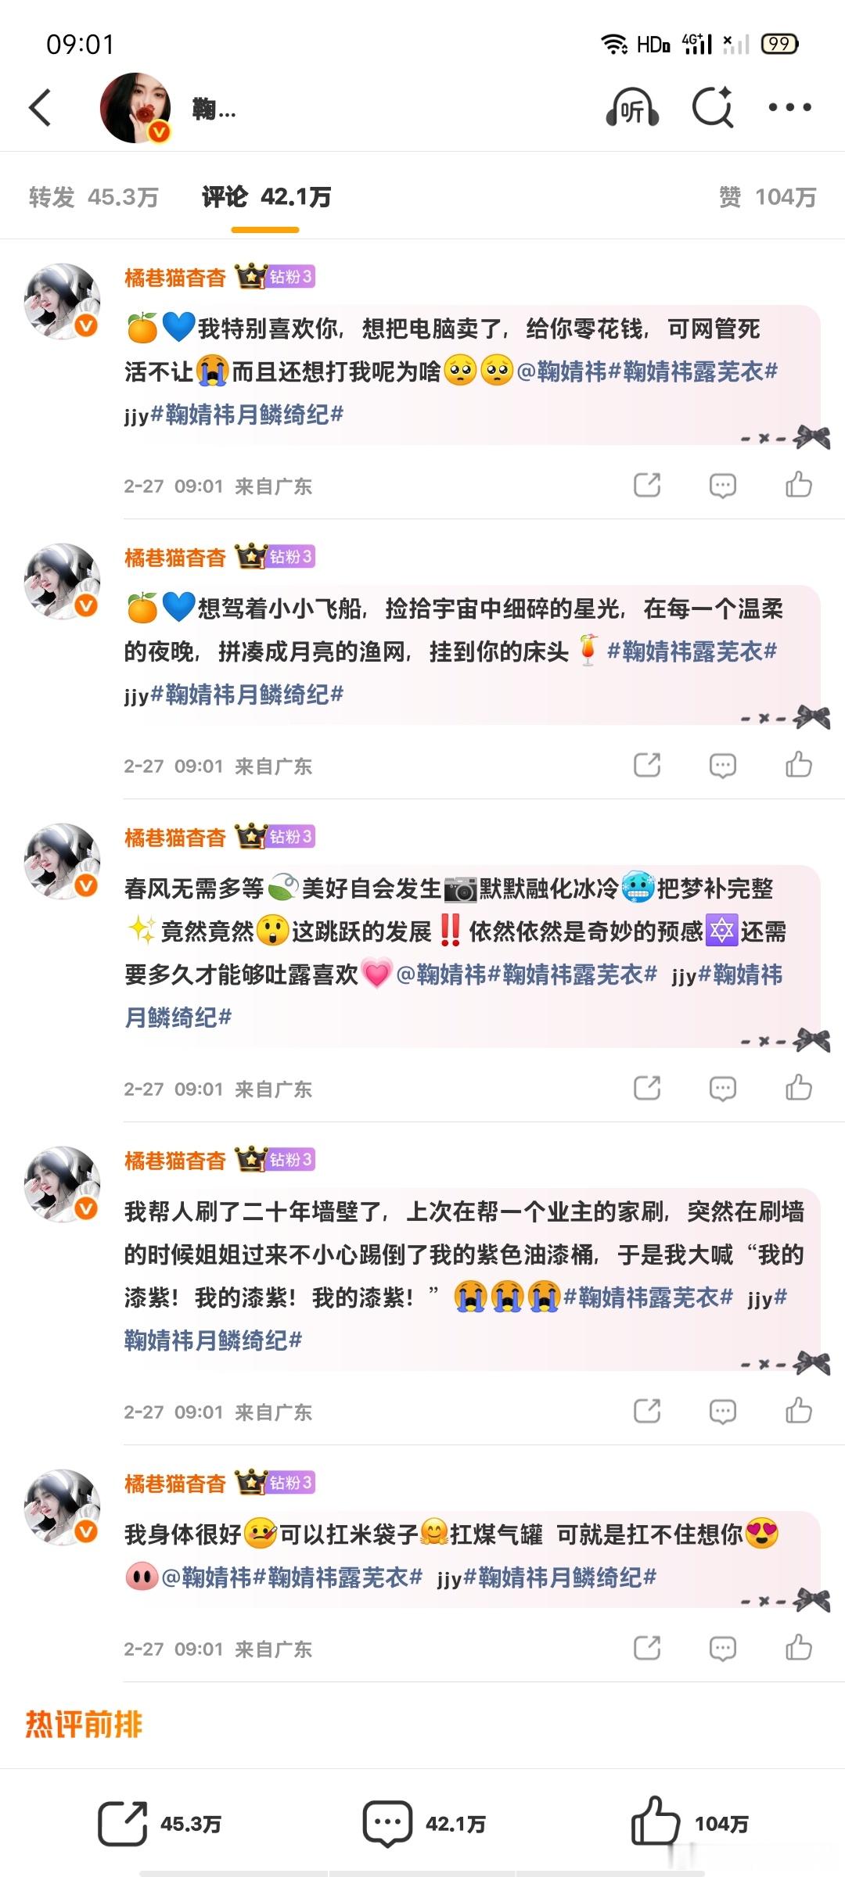Tap the bottom bar comment button 42.1万
This screenshot has width=845, height=1877.
click(423, 1823)
